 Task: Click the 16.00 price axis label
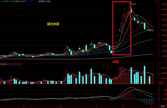(x=164, y=56)
